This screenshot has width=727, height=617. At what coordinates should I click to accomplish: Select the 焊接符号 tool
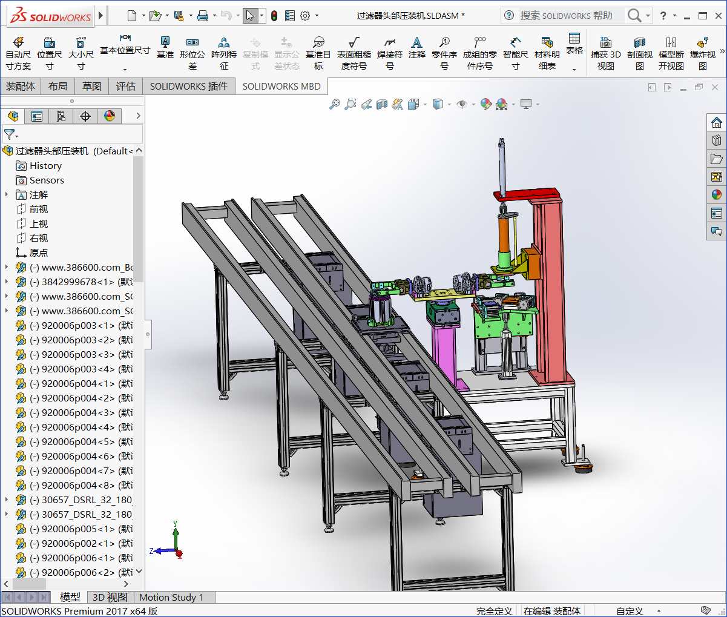pos(390,53)
